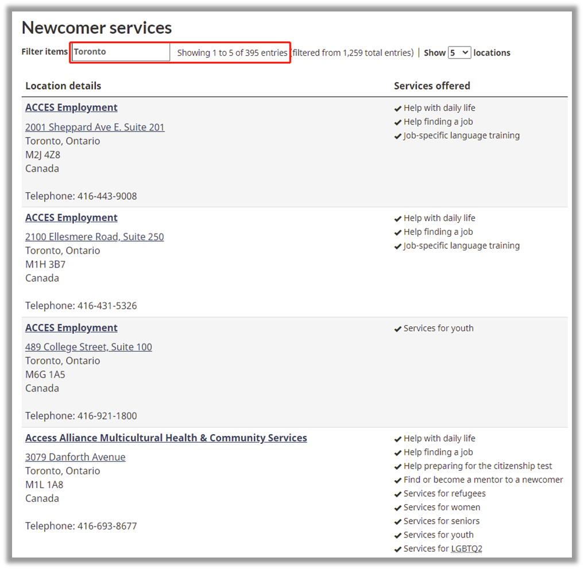584x569 pixels.
Task: Click postal code M1L 1A8
Action: 44,485
